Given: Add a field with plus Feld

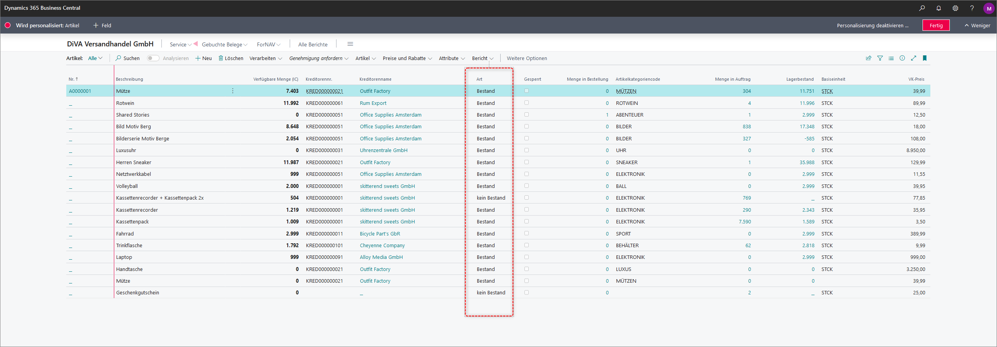Looking at the screenshot, I should click(x=102, y=25).
